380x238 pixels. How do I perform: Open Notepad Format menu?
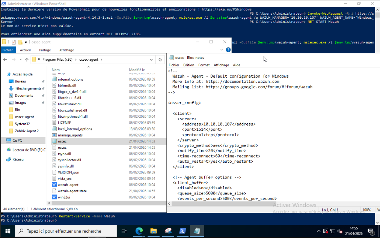[204, 65]
